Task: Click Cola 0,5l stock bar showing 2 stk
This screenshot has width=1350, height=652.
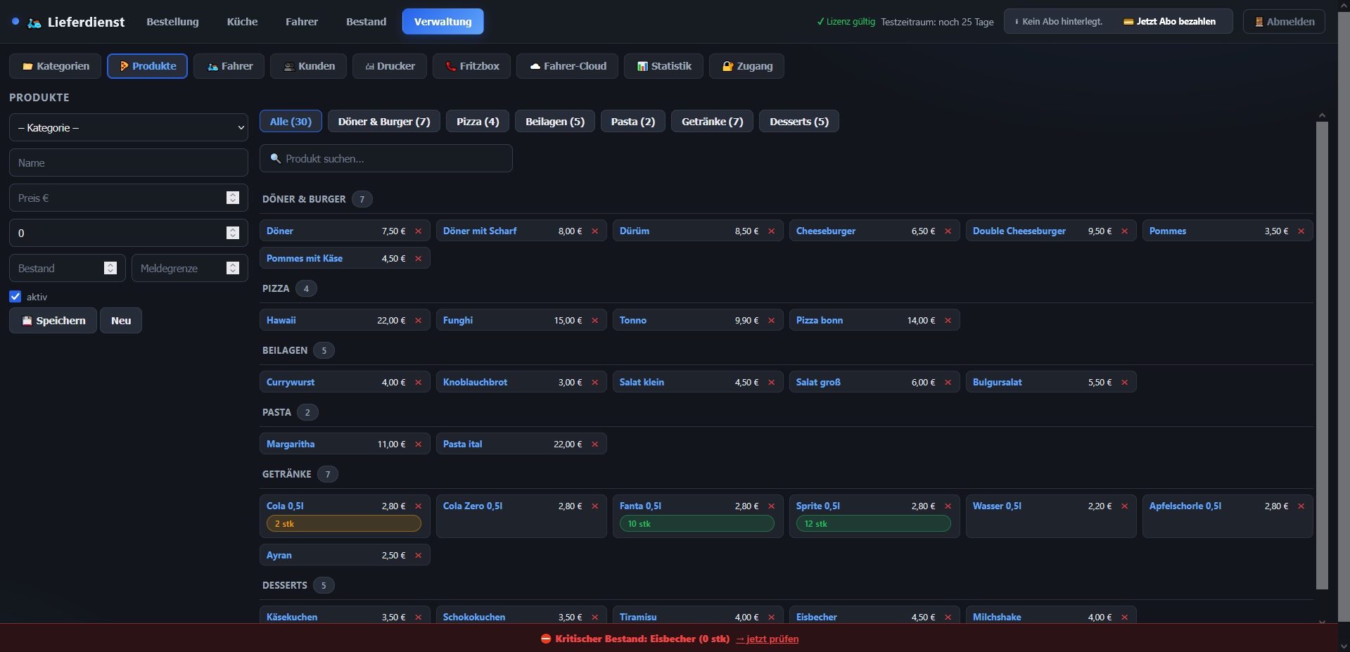Action: coord(344,524)
